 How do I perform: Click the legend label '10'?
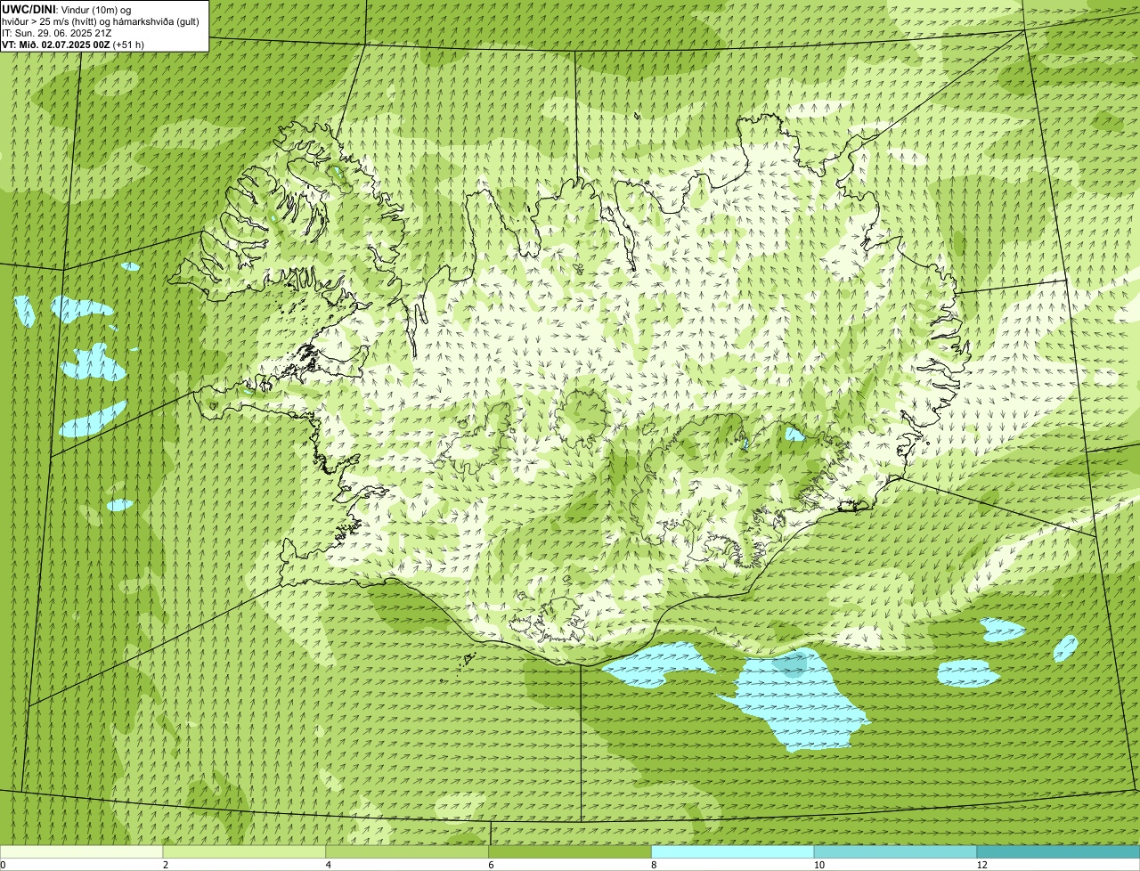[818, 865]
